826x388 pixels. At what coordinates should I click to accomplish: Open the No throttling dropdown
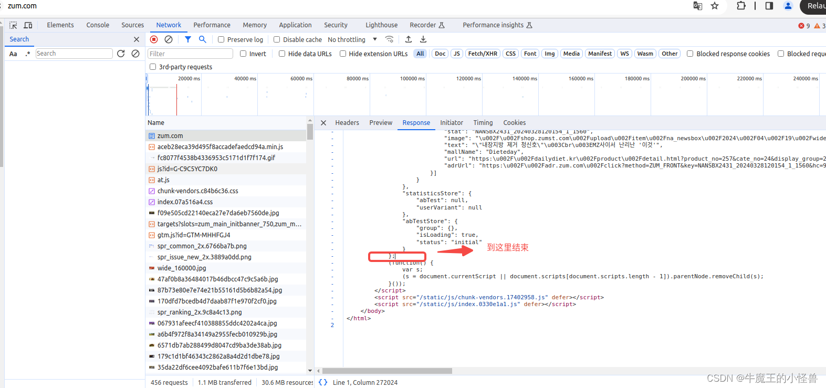(352, 39)
